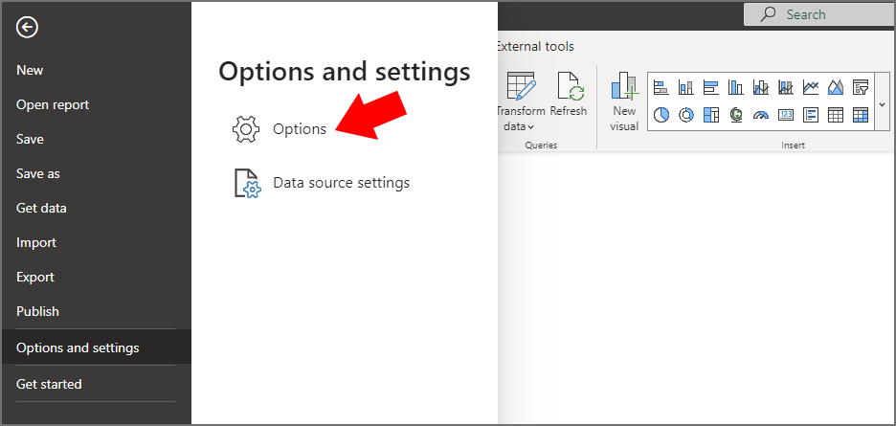Insert a donut chart visual
Screen dimensions: 896x426
point(686,115)
